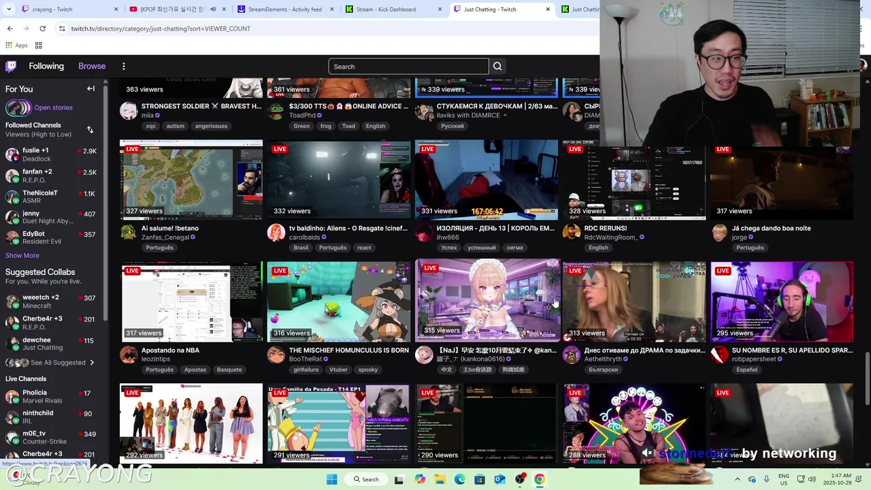
Task: Open Windows taskbar Search box
Action: pyautogui.click(x=365, y=479)
